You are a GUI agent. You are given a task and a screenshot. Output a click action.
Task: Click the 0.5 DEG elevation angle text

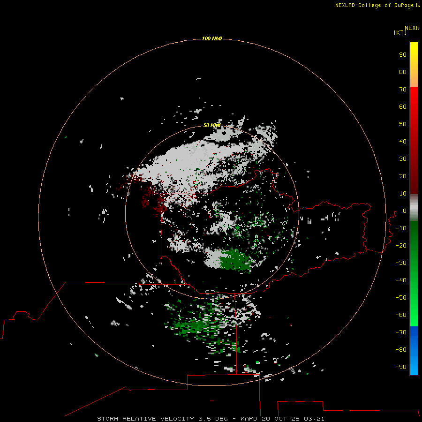(213, 419)
